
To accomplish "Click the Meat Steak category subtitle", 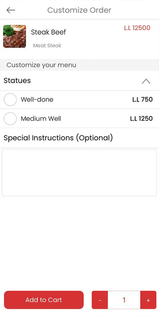I will [47, 46].
